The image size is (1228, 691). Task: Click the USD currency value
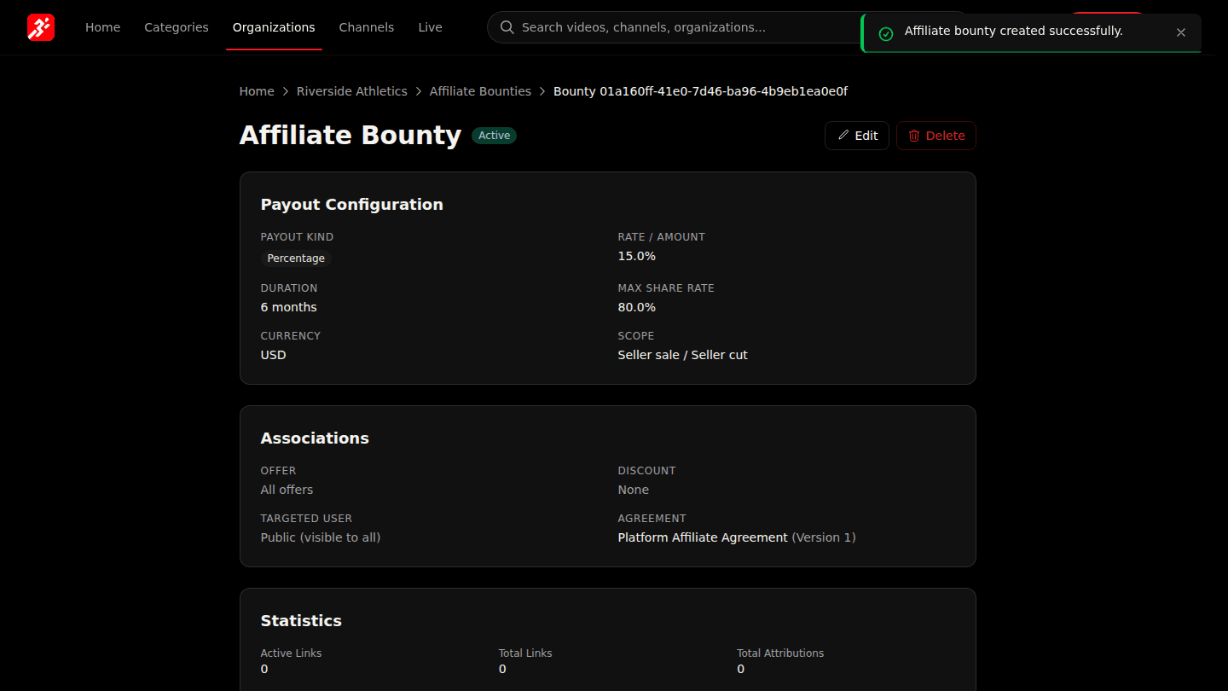click(274, 355)
